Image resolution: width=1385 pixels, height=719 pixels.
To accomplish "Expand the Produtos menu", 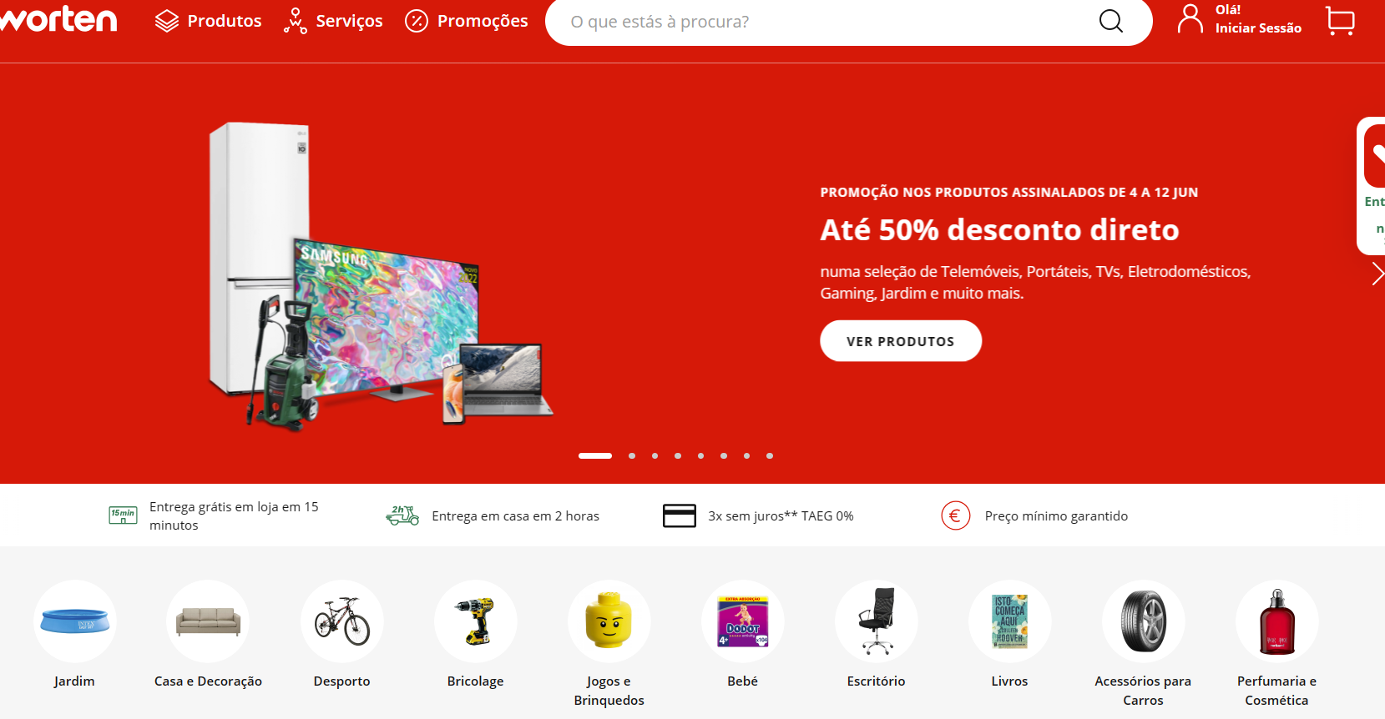I will point(208,21).
